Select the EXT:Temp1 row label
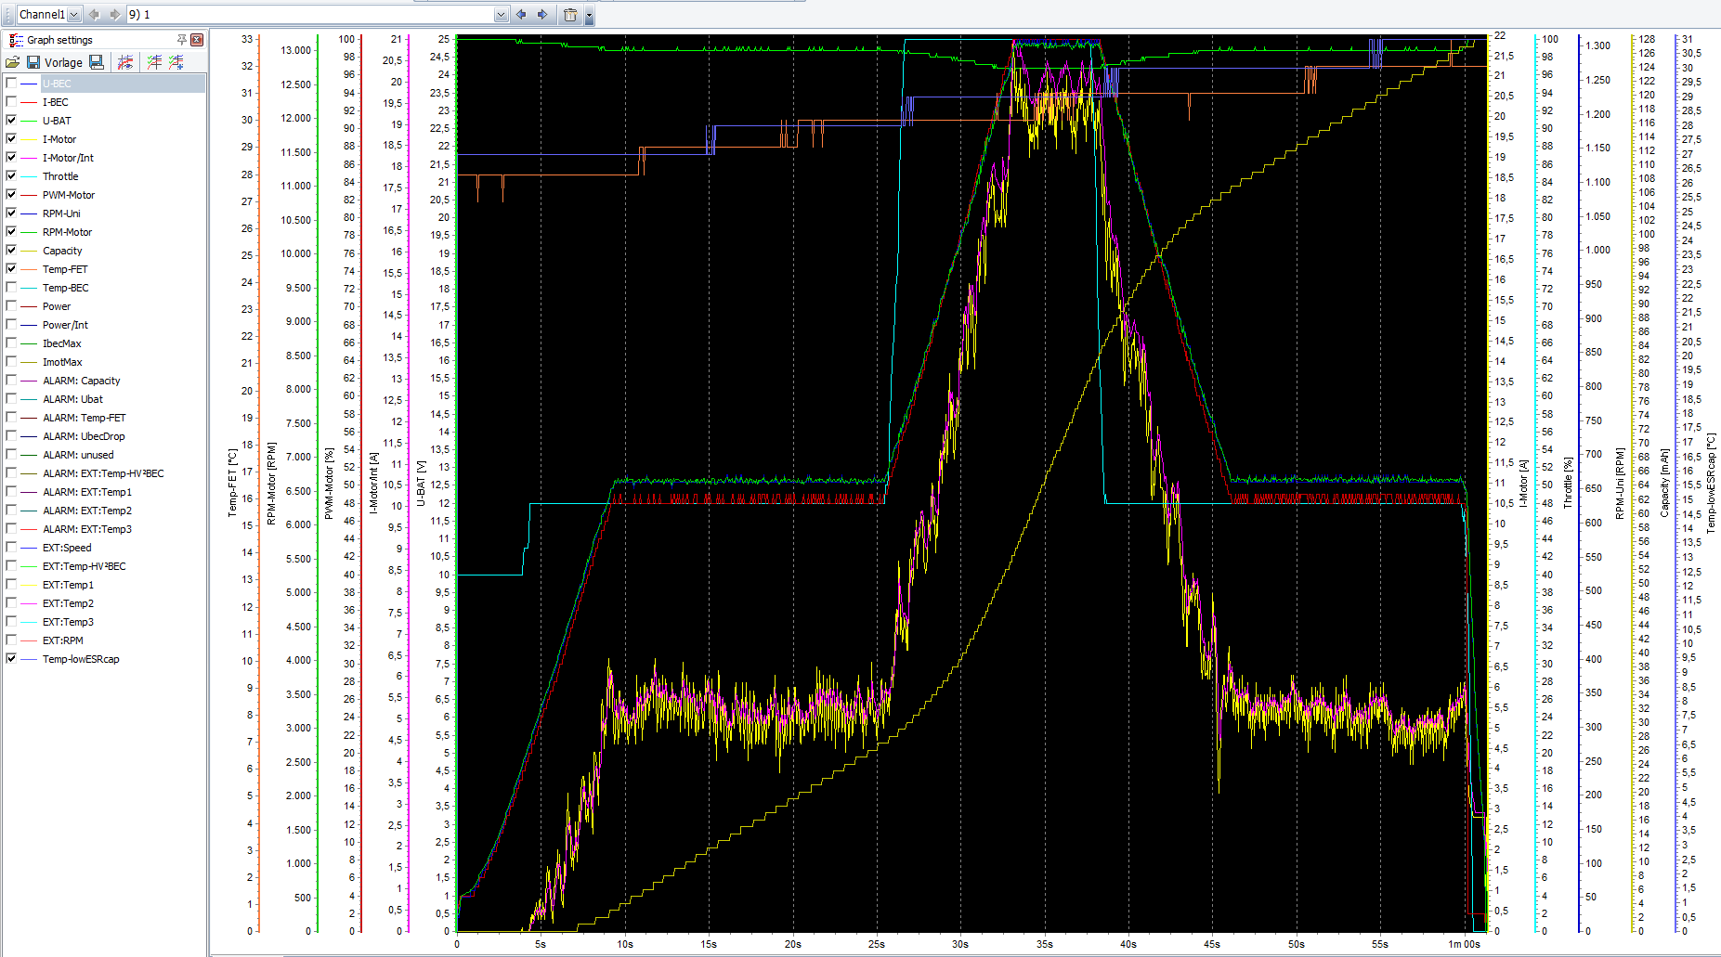 (68, 585)
